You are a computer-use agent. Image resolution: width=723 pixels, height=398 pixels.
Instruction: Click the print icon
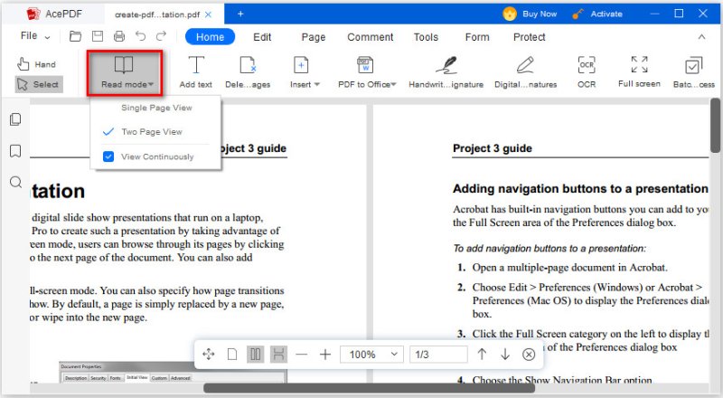[118, 36]
